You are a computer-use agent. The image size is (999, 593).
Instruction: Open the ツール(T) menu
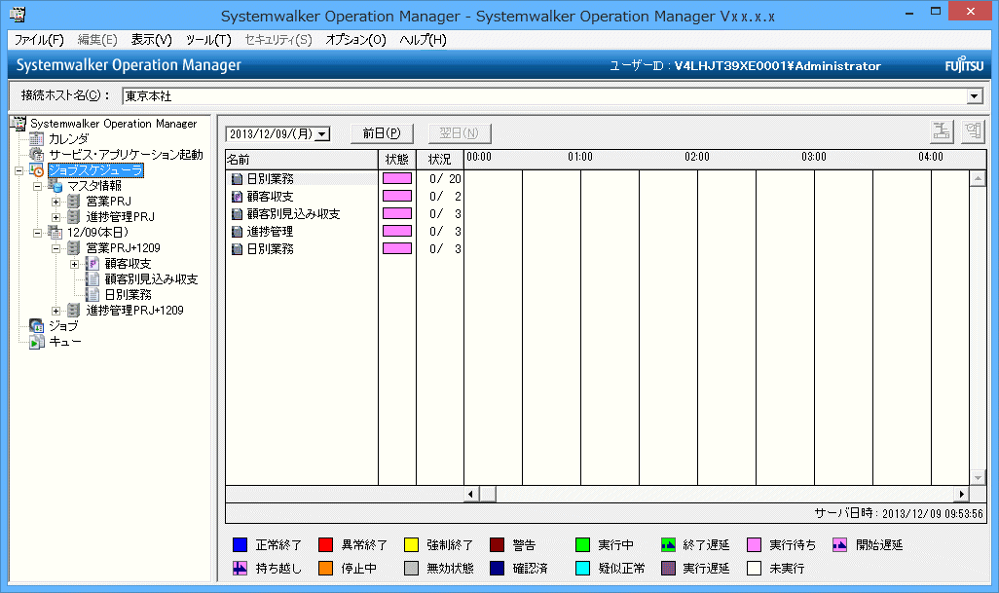click(x=208, y=40)
